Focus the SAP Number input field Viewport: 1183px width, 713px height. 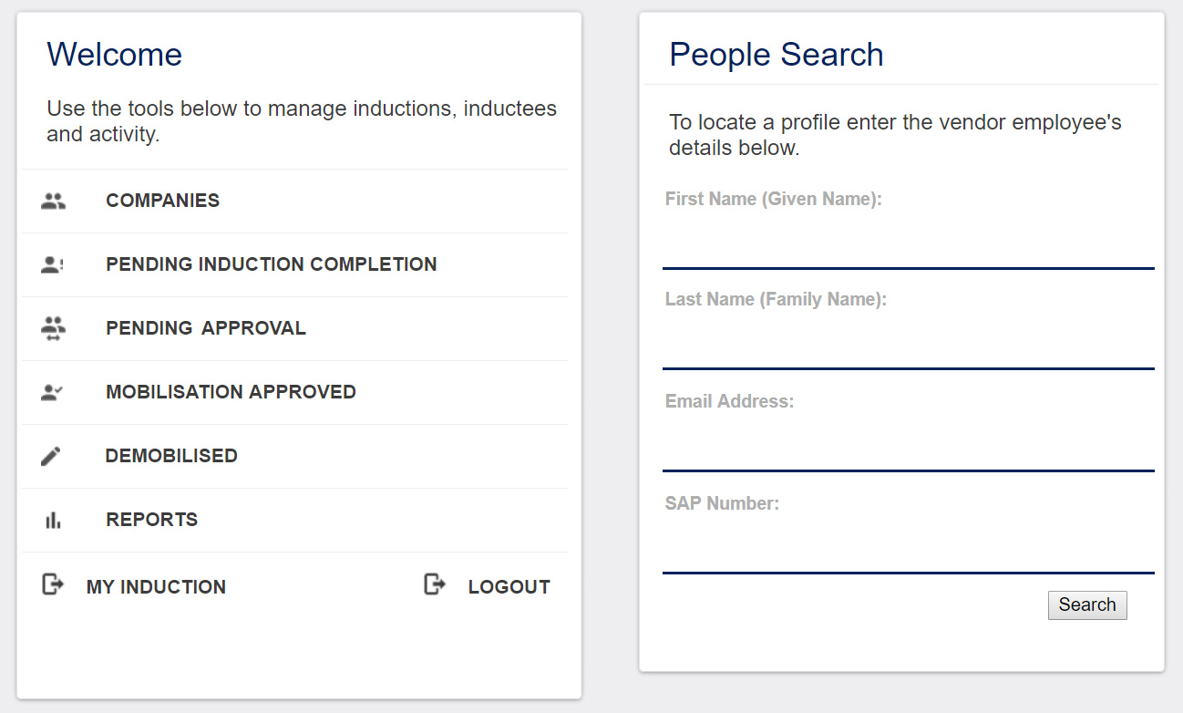pyautogui.click(x=909, y=547)
